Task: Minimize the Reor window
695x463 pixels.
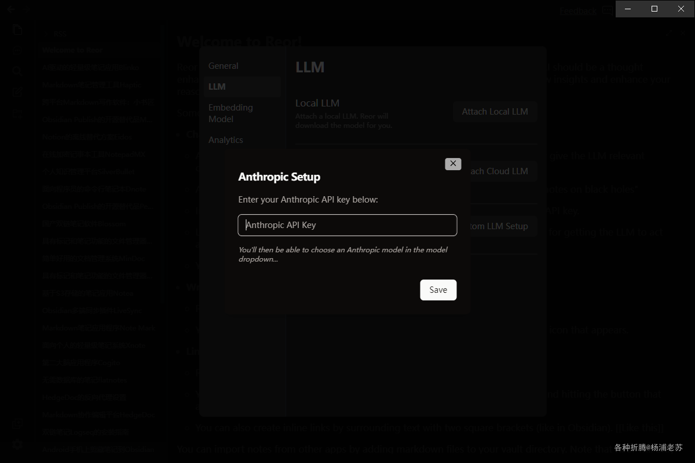Action: tap(628, 9)
